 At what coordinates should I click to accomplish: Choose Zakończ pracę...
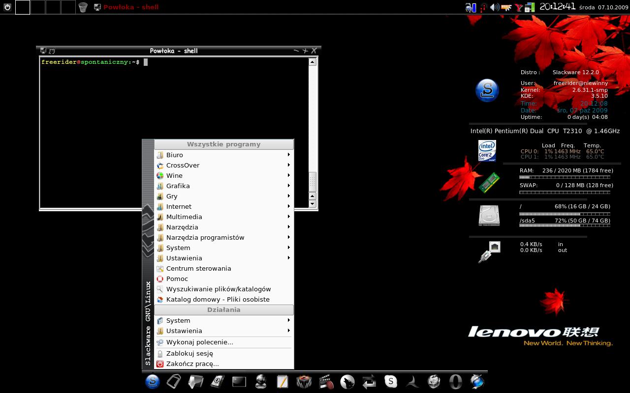point(224,364)
